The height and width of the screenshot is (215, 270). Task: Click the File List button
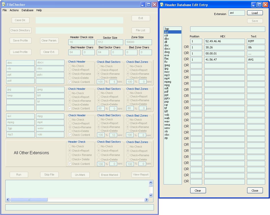click(x=140, y=30)
